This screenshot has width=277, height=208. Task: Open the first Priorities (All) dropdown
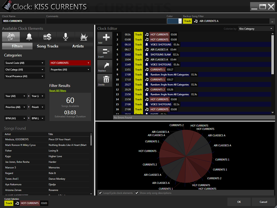[x=15, y=107]
